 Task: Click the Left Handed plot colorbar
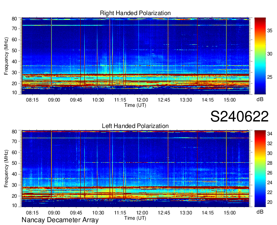[x=260, y=169]
